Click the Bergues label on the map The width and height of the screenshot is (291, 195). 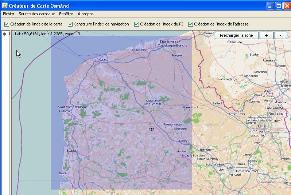click(177, 55)
